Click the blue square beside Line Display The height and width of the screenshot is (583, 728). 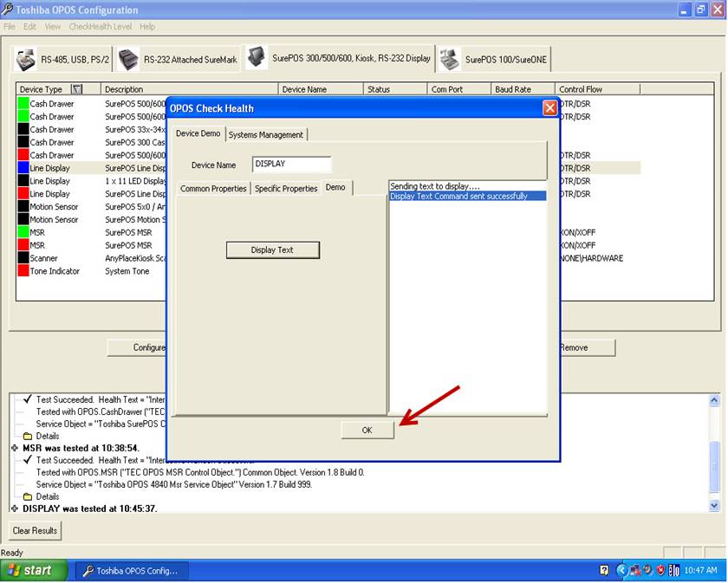(x=23, y=168)
